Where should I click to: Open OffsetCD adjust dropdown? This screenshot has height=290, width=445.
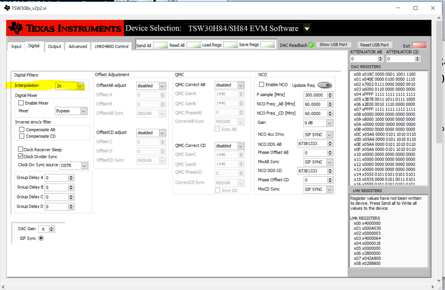(x=162, y=133)
